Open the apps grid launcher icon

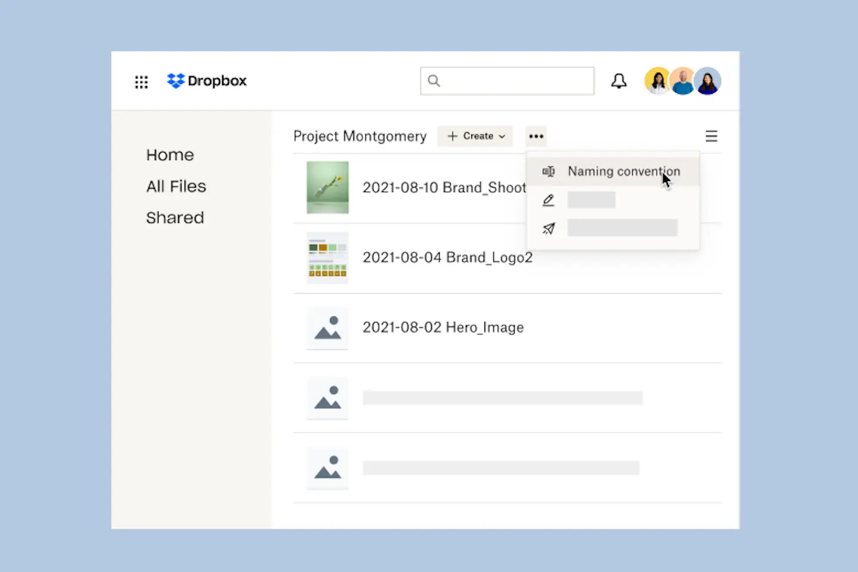pos(141,82)
